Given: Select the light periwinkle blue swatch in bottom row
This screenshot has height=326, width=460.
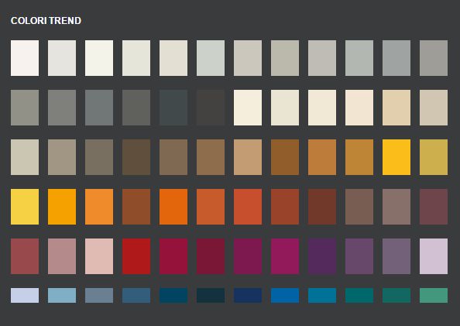Looking at the screenshot, I should click(25, 295).
